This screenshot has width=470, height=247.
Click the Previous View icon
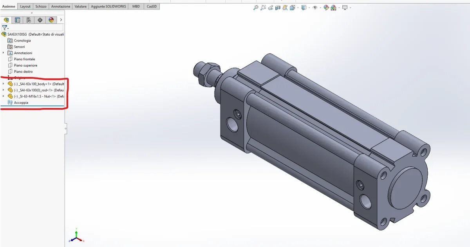click(271, 7)
